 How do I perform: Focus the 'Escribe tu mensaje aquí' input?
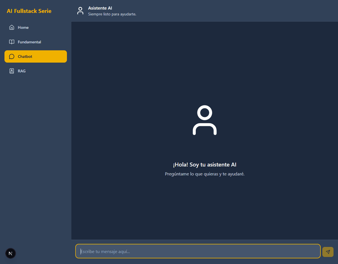point(198,251)
